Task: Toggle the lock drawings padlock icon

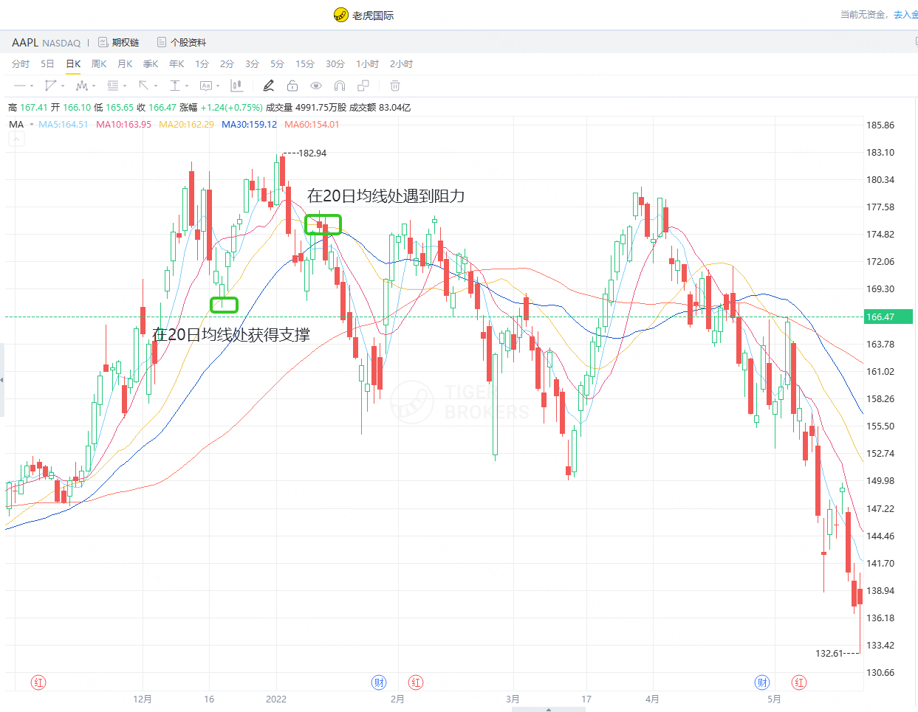Action: coord(292,86)
